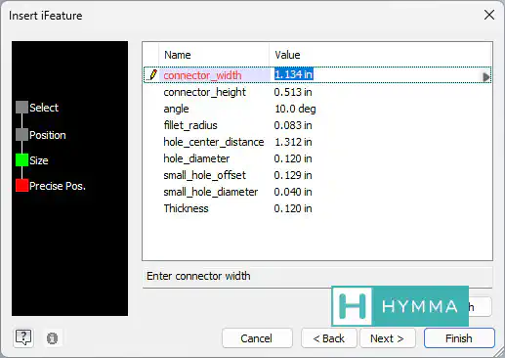
Task: Expand the arrow at connector_width value end
Action: click(x=485, y=77)
